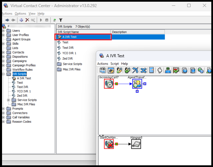This screenshot has width=213, height=167.
Task: Expand the Contacts folder
Action: click(x=3, y=53)
